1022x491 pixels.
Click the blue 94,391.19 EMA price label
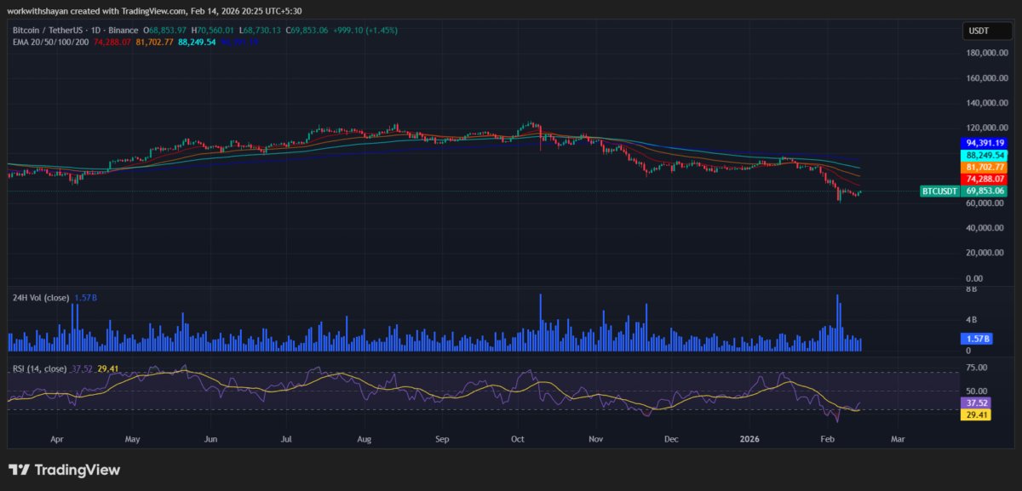[985, 143]
